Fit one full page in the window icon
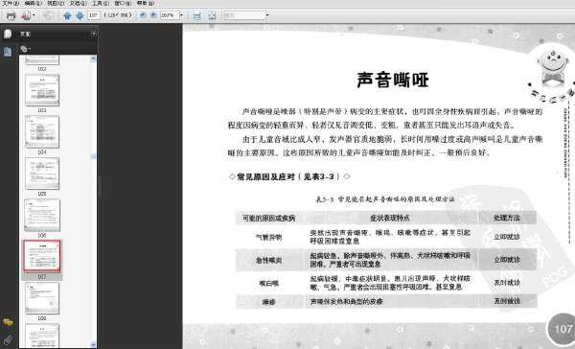 coord(212,15)
